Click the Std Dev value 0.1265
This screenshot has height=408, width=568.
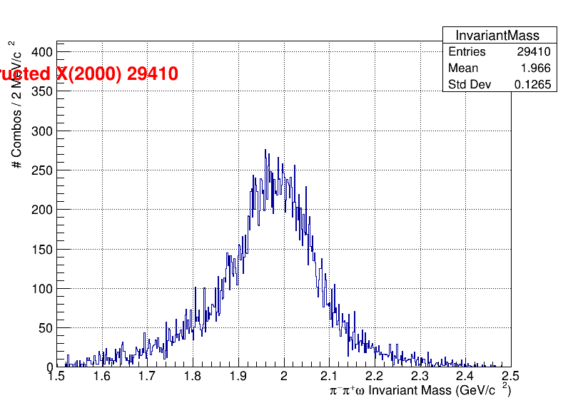coord(532,84)
